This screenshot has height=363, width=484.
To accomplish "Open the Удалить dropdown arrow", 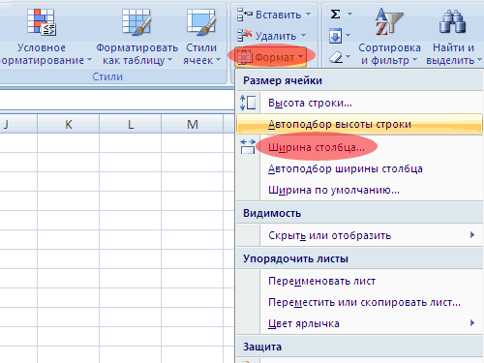I will point(304,36).
